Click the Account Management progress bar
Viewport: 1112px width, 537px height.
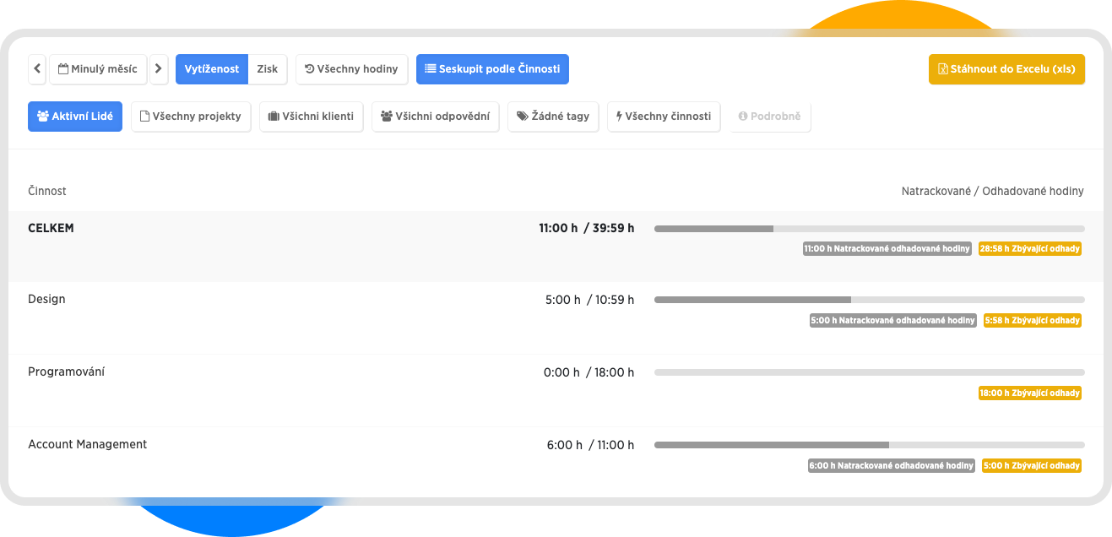(x=869, y=445)
